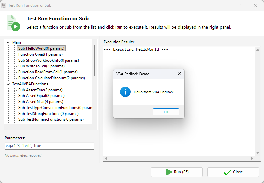
Task: Select Function Greet(1 params)
Action: (40, 54)
